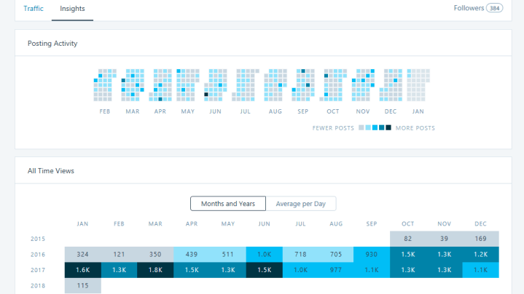Click the JUN posting activity month grid

coord(216,85)
